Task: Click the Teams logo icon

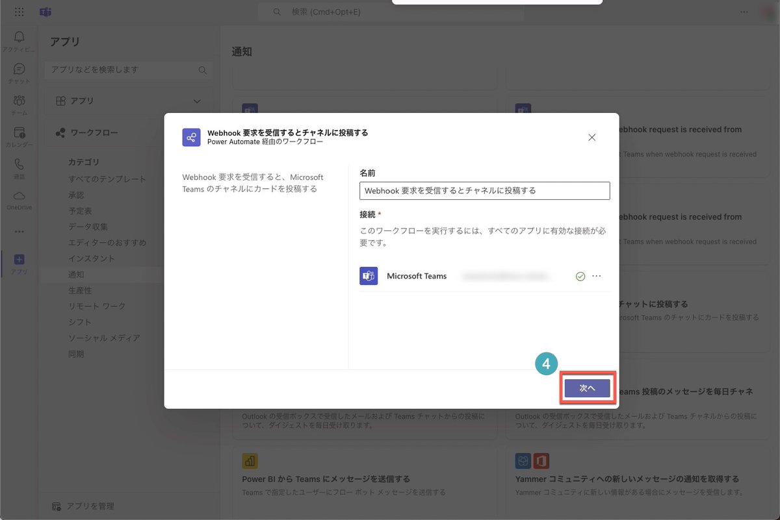Action: (45, 12)
